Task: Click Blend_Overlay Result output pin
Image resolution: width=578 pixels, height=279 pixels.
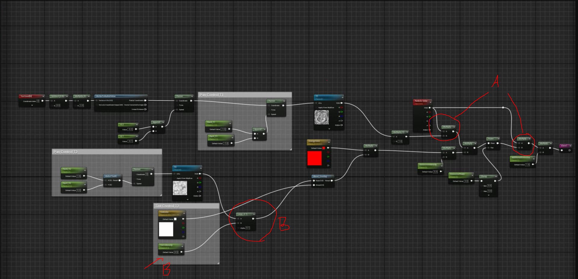Action: click(332, 181)
